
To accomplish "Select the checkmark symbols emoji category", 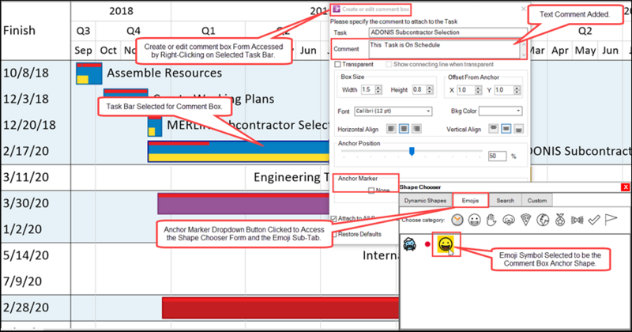I will (x=594, y=220).
